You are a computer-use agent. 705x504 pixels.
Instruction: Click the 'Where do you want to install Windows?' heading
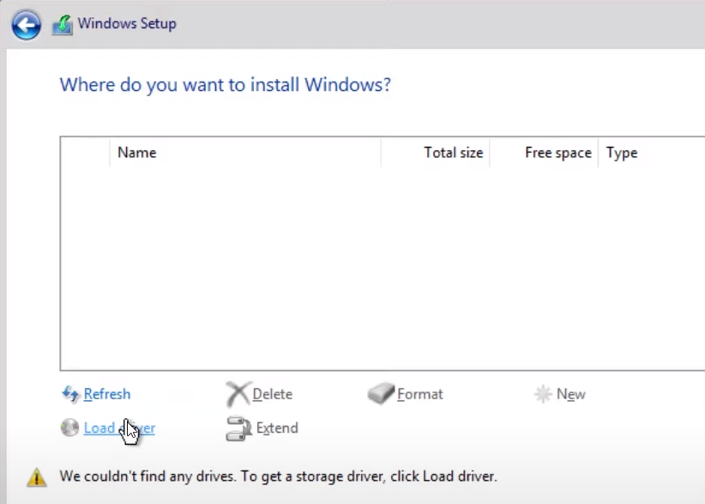coord(226,85)
